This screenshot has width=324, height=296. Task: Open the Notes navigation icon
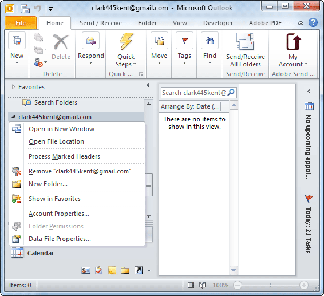112,270
